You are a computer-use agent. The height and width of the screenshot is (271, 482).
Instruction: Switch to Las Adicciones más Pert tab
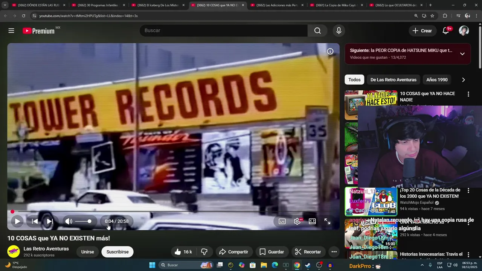(x=277, y=5)
